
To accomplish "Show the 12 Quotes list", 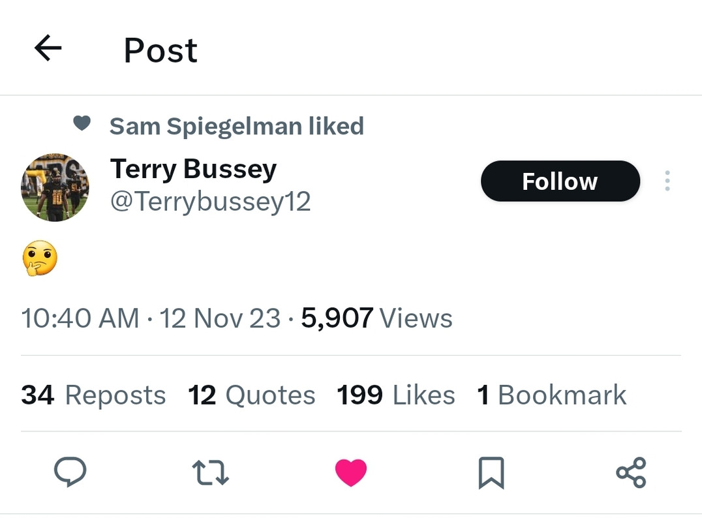I will click(x=251, y=395).
